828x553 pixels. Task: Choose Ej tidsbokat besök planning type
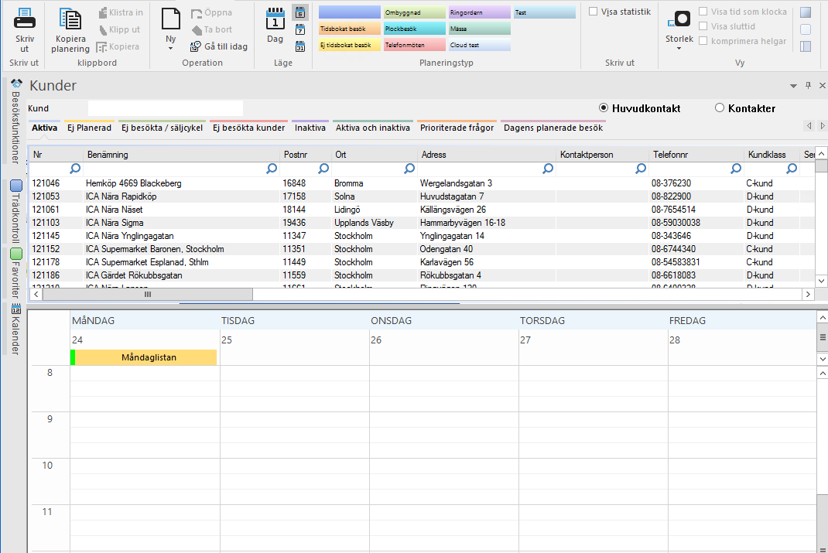[x=350, y=45]
